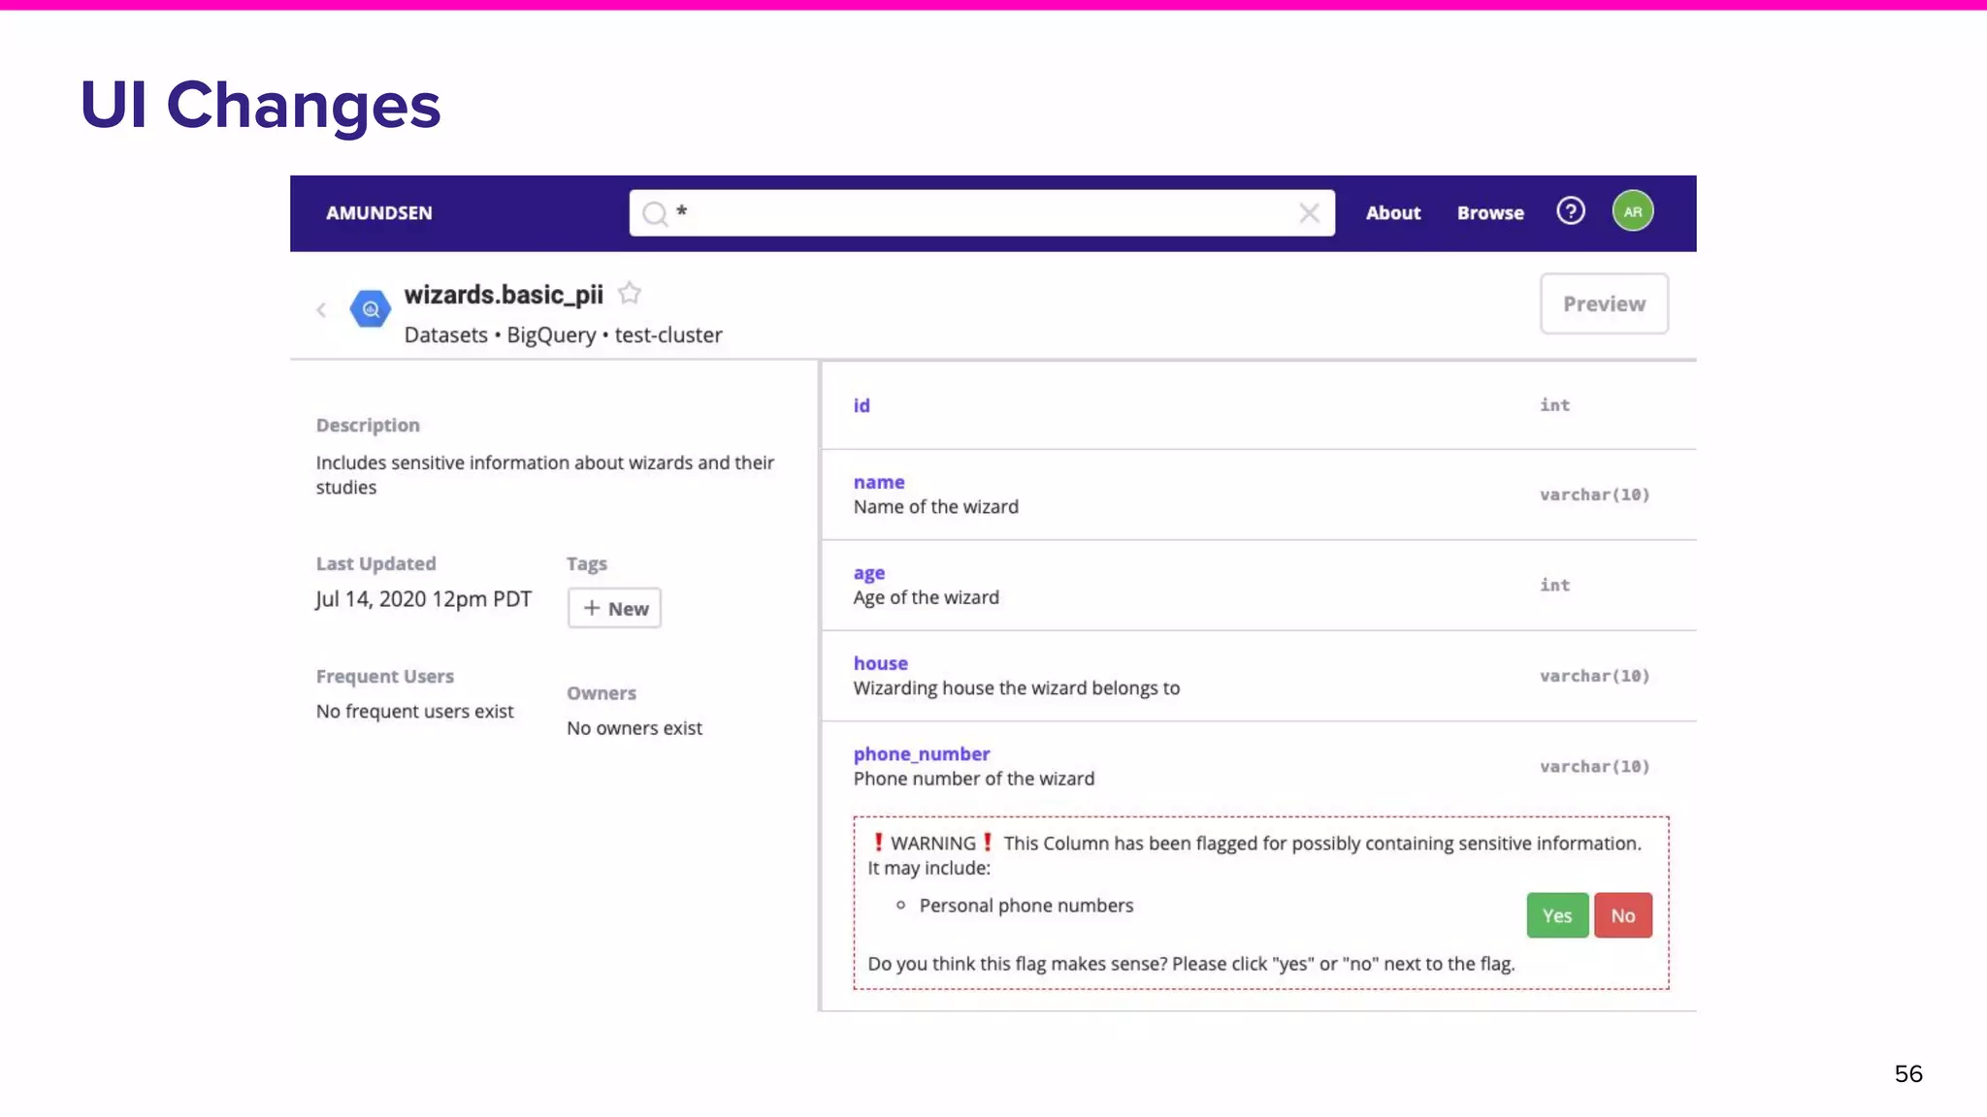Screen dimensions: 1987x1117
Task: Open the help question mark icon
Action: coord(1570,211)
